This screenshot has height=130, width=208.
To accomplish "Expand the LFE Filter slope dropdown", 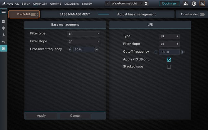I will (x=169, y=44).
